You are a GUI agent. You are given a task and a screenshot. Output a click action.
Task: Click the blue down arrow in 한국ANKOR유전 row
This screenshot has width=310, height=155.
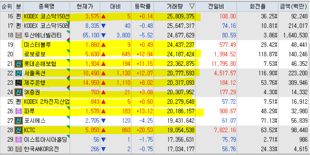pyautogui.click(x=103, y=149)
